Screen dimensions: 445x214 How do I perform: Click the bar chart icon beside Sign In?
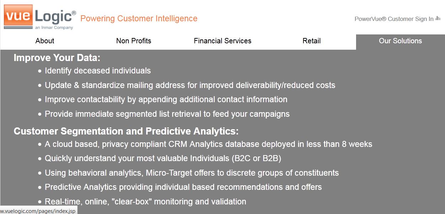coord(438,18)
